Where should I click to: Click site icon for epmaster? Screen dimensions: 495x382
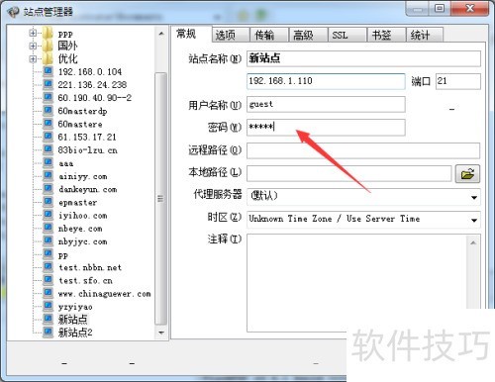tap(48, 202)
